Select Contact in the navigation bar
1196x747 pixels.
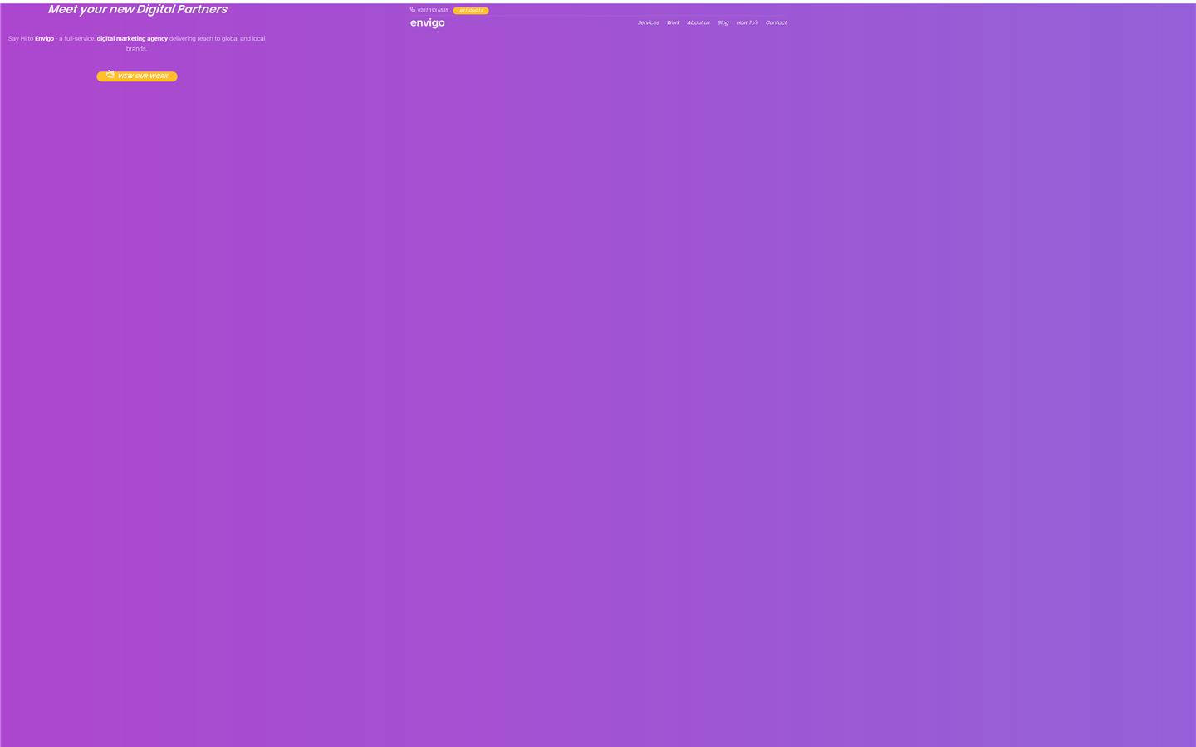pyautogui.click(x=776, y=23)
